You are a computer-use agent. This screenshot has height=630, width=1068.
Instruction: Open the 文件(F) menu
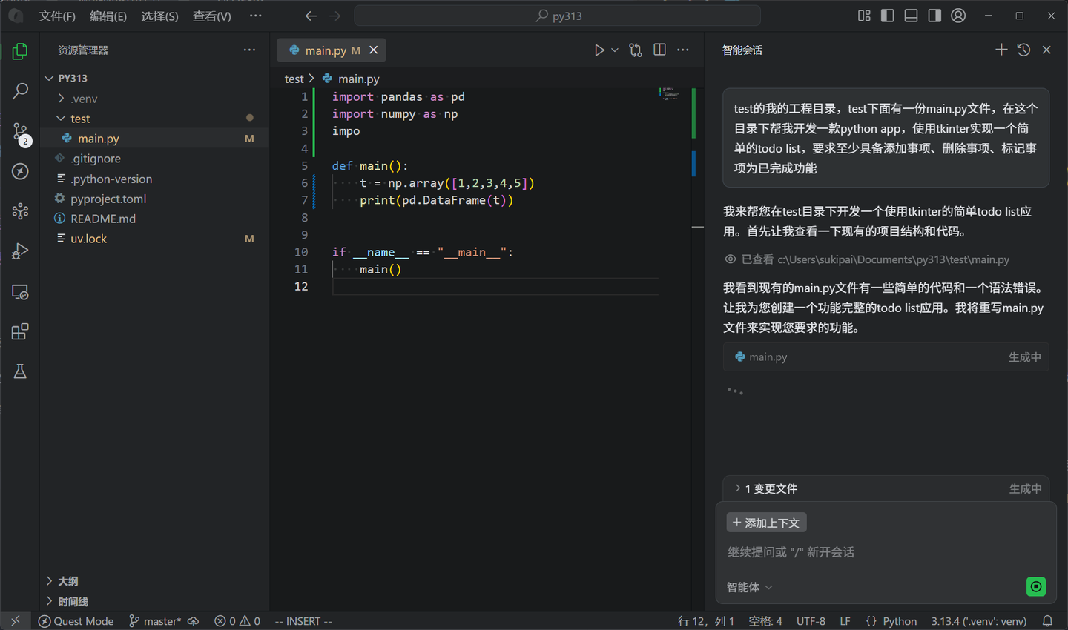tap(57, 16)
